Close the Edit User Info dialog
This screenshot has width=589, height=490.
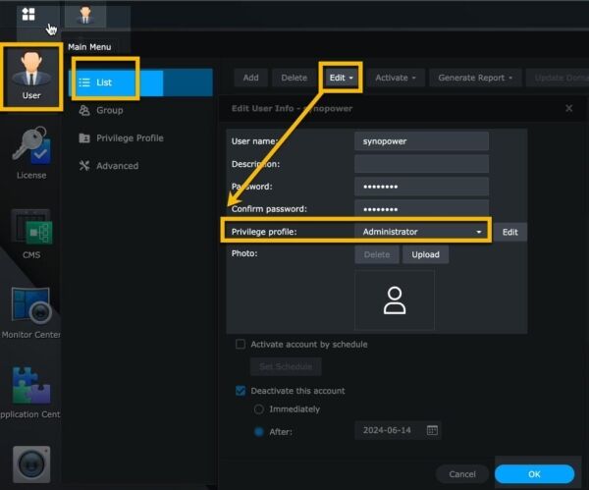click(568, 108)
